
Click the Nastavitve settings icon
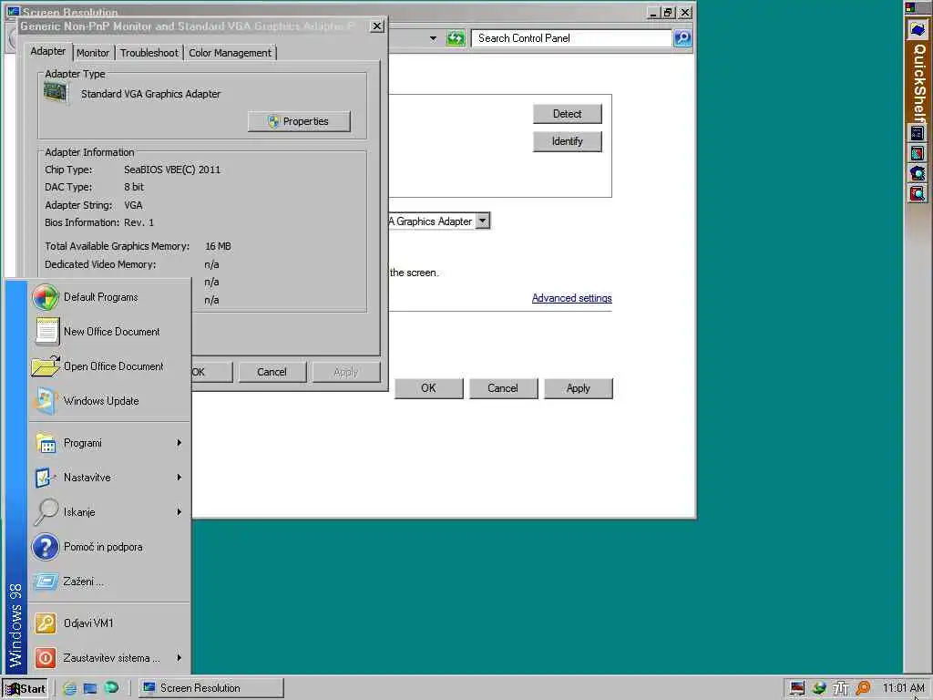point(45,478)
